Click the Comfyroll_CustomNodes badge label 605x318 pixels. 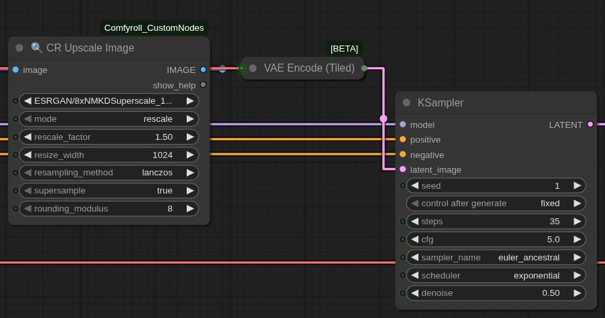(x=154, y=28)
